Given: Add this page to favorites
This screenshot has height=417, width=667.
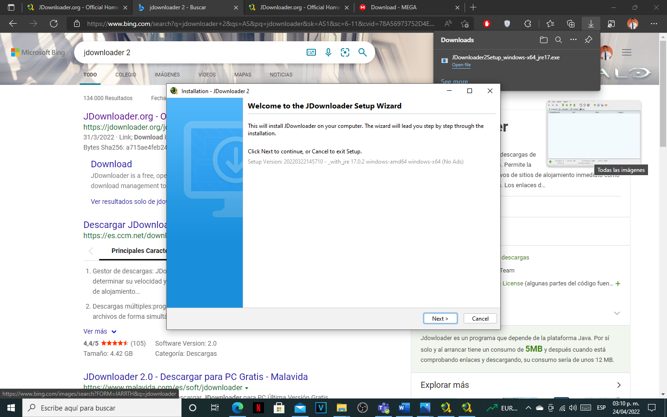Looking at the screenshot, I should point(465,24).
